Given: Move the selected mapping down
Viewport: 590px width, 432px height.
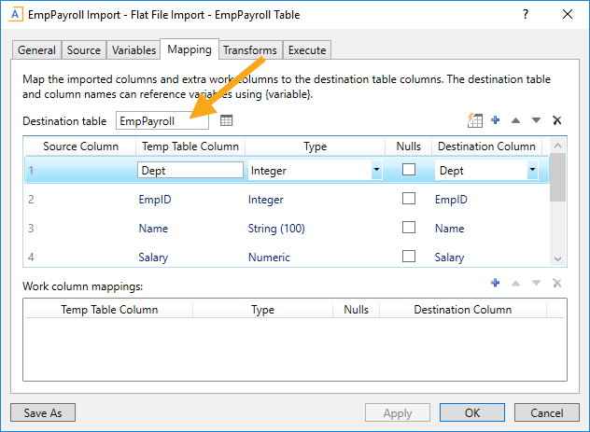Looking at the screenshot, I should pyautogui.click(x=536, y=120).
